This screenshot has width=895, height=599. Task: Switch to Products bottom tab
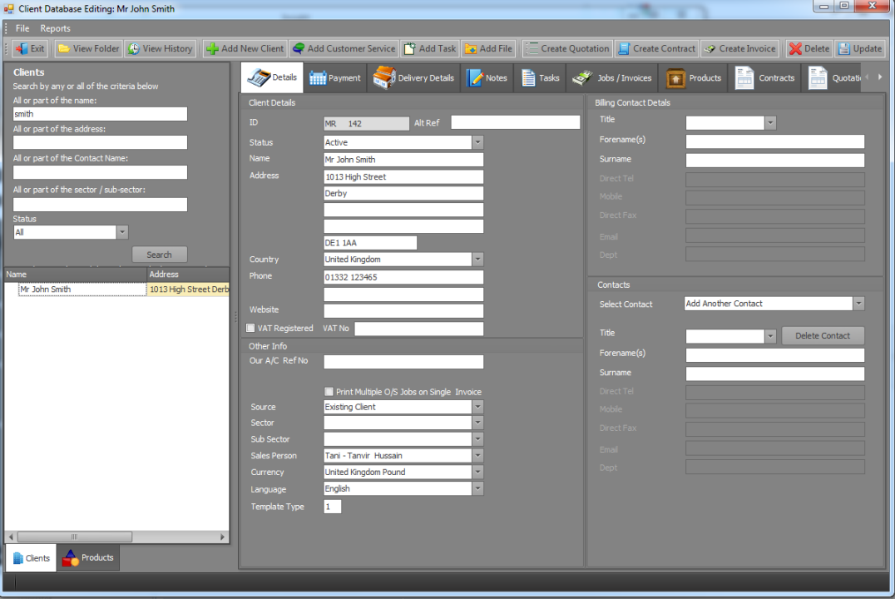coord(88,557)
